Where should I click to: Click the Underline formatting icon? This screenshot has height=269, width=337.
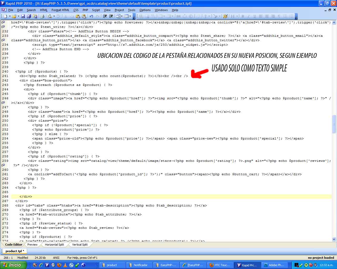click(254, 16)
